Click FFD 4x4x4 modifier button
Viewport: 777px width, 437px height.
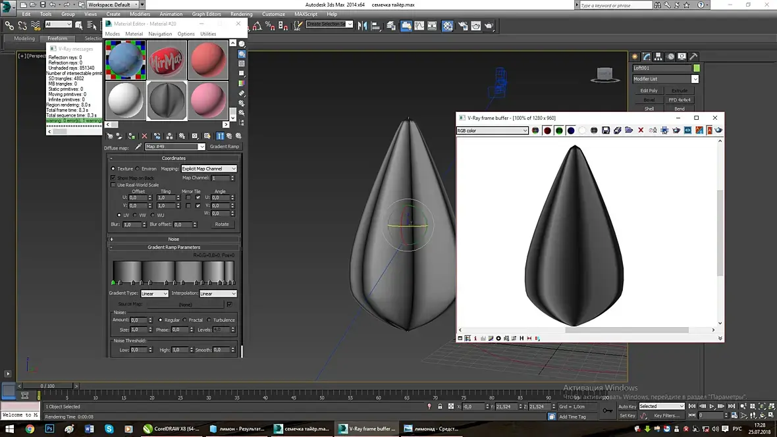point(680,99)
